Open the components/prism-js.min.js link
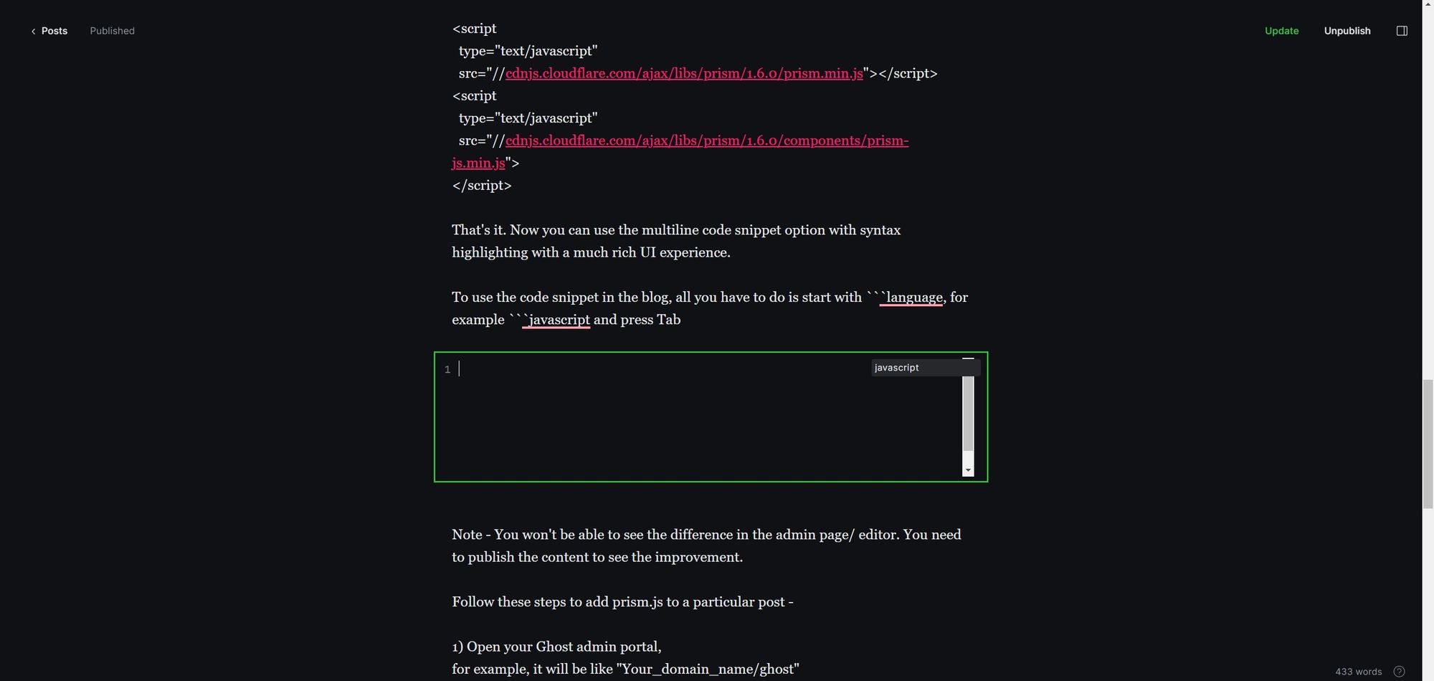The height and width of the screenshot is (681, 1434). coord(680,151)
